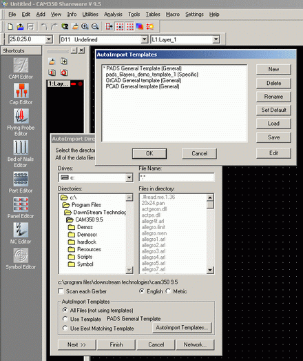
Task: Open the Settings menu
Action: point(194,14)
